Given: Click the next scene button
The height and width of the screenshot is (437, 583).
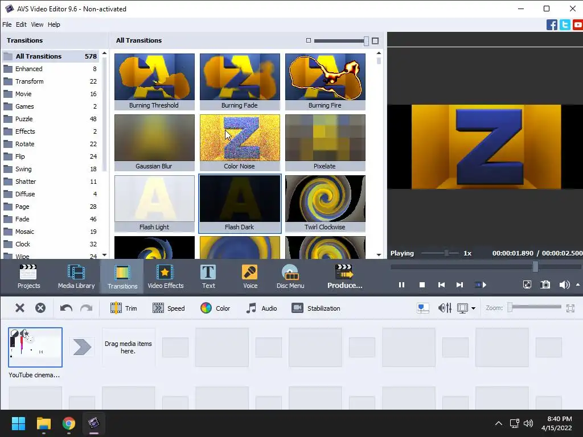Looking at the screenshot, I should (x=481, y=285).
